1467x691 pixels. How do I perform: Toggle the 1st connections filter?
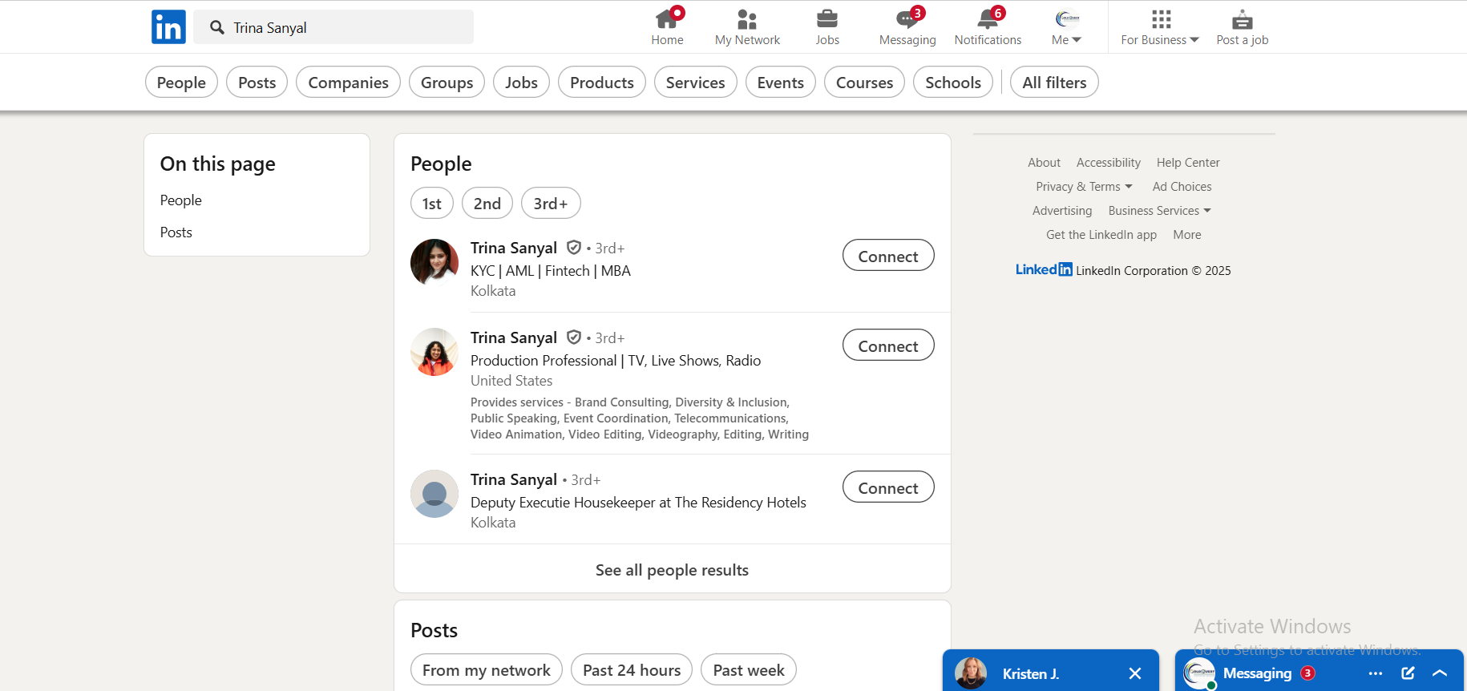431,204
